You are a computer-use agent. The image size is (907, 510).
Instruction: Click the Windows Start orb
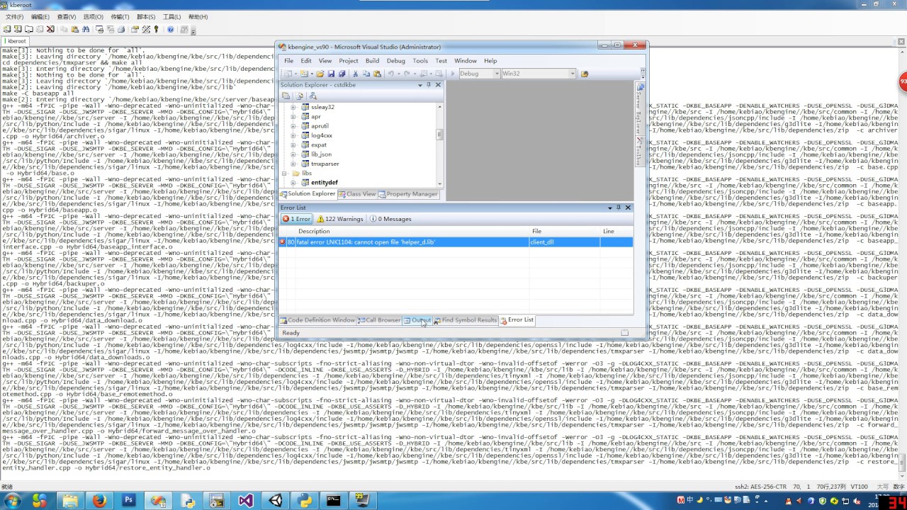coord(12,500)
